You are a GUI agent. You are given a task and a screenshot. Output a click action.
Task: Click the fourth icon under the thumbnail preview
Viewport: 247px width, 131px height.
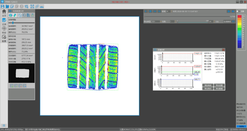tap(24, 86)
